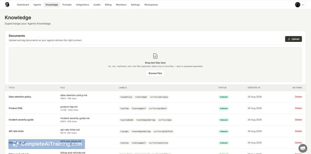Go to the Dashboard tab
Image resolution: width=311 pixels, height=154 pixels.
(23, 5)
